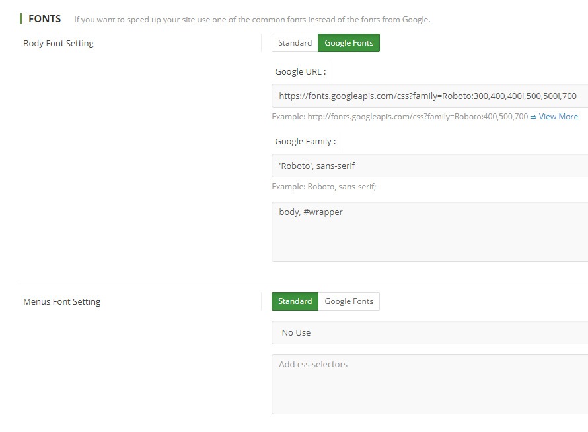Image resolution: width=588 pixels, height=432 pixels.
Task: Open the View More link
Action: pos(558,117)
